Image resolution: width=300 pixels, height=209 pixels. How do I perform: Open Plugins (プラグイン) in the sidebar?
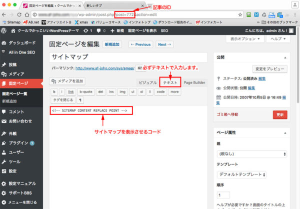19,142
